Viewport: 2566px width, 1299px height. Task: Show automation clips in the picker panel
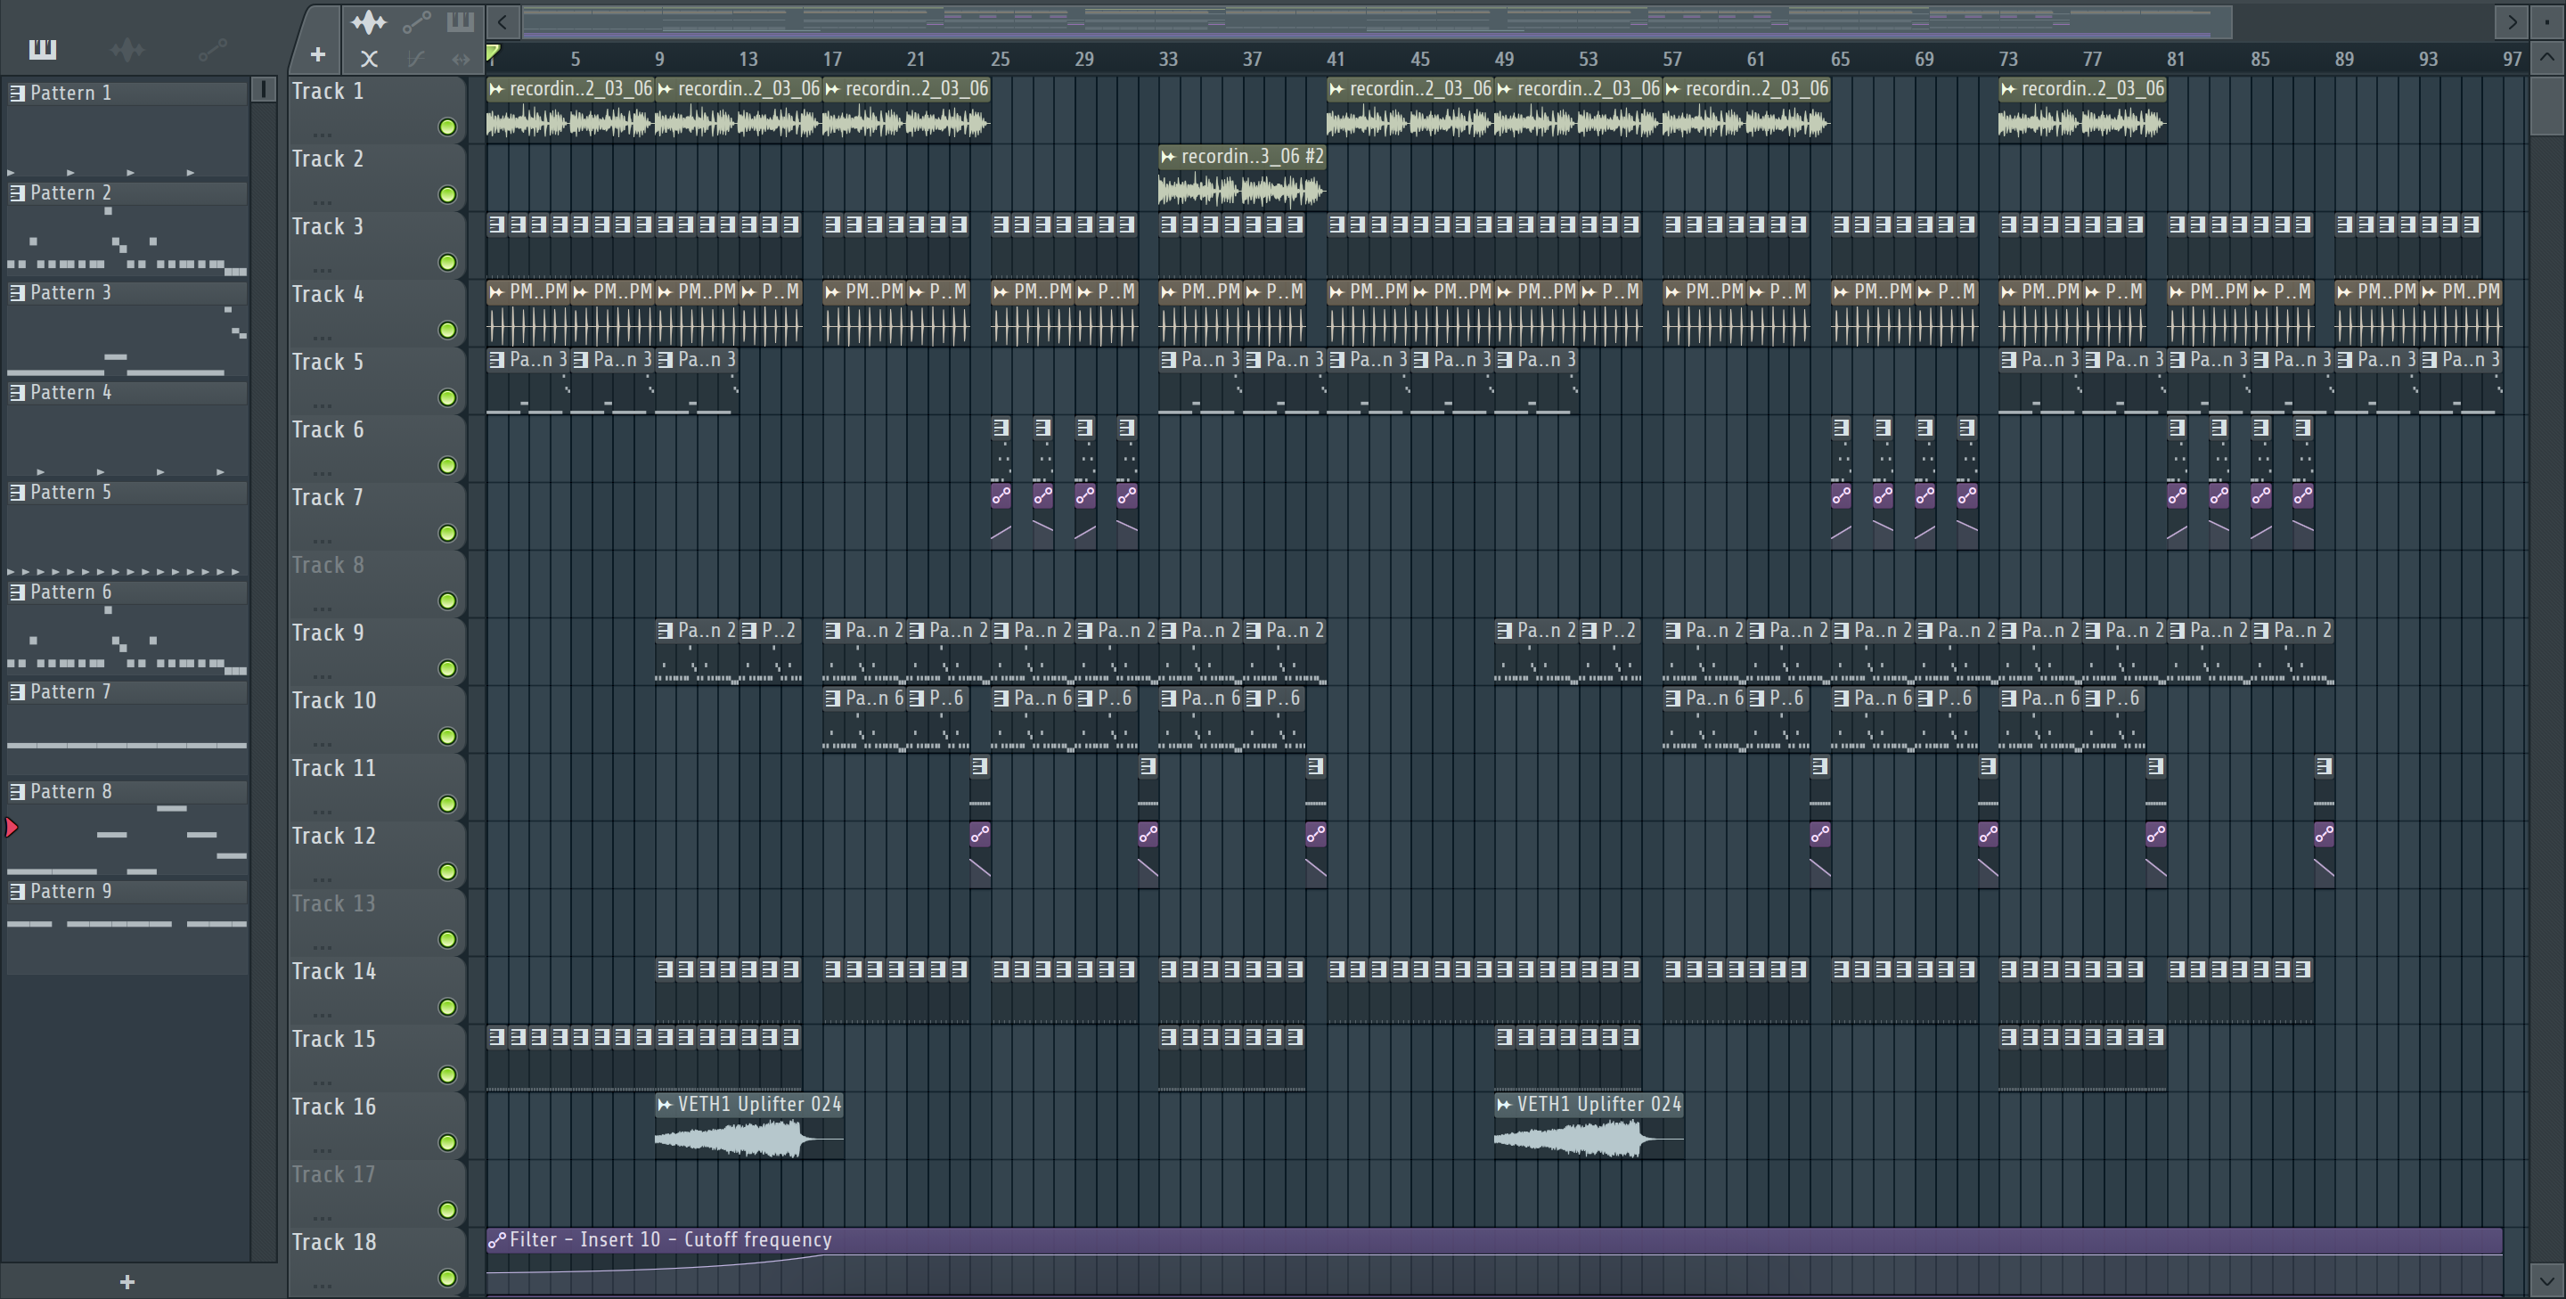pyautogui.click(x=212, y=49)
